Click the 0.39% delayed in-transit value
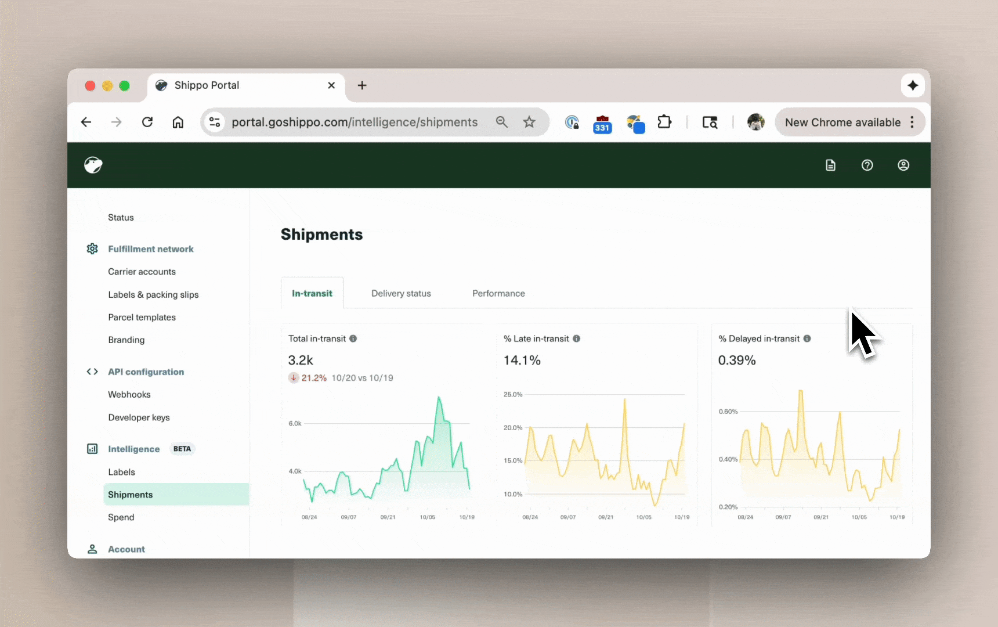 737,361
